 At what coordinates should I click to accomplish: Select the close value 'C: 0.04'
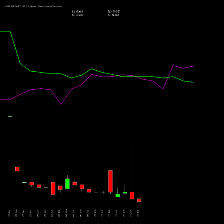pyautogui.click(x=78, y=12)
